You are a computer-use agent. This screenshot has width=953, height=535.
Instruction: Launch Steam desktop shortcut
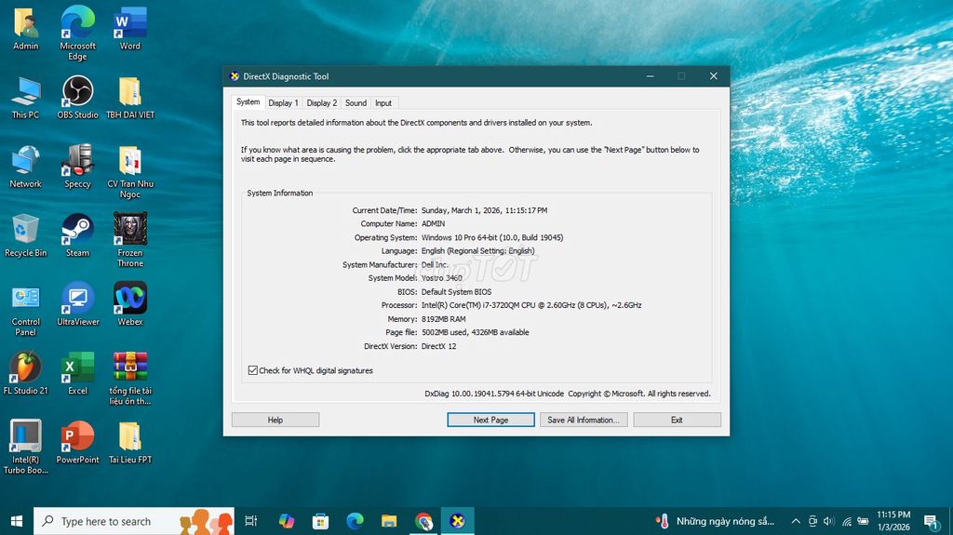pos(78,235)
